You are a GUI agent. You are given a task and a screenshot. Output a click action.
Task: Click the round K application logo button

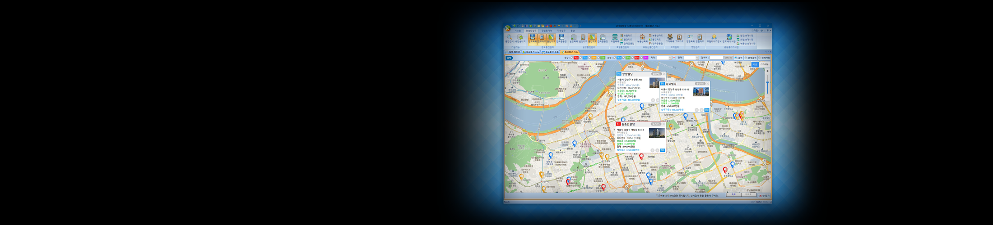click(507, 29)
